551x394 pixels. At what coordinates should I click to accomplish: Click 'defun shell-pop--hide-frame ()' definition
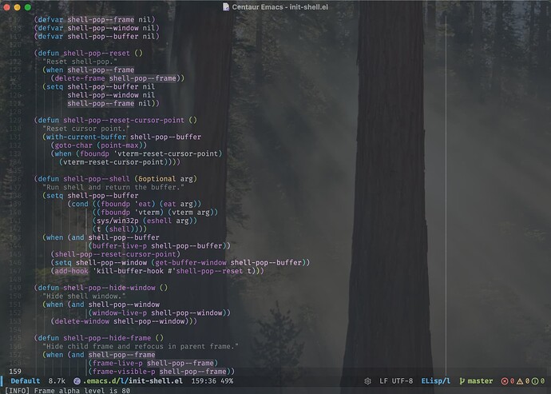[x=99, y=338]
